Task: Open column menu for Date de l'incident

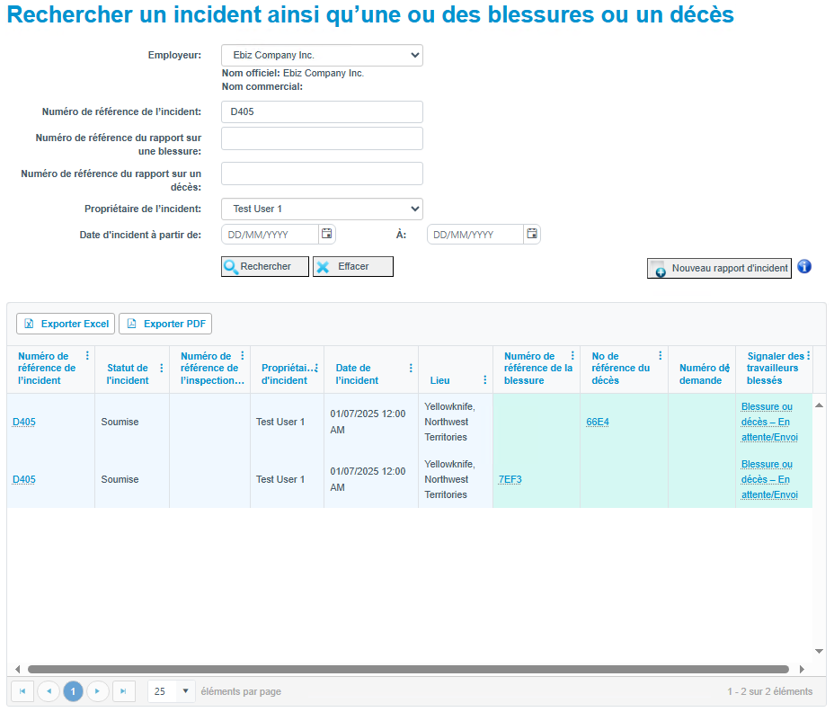Action: click(x=411, y=368)
